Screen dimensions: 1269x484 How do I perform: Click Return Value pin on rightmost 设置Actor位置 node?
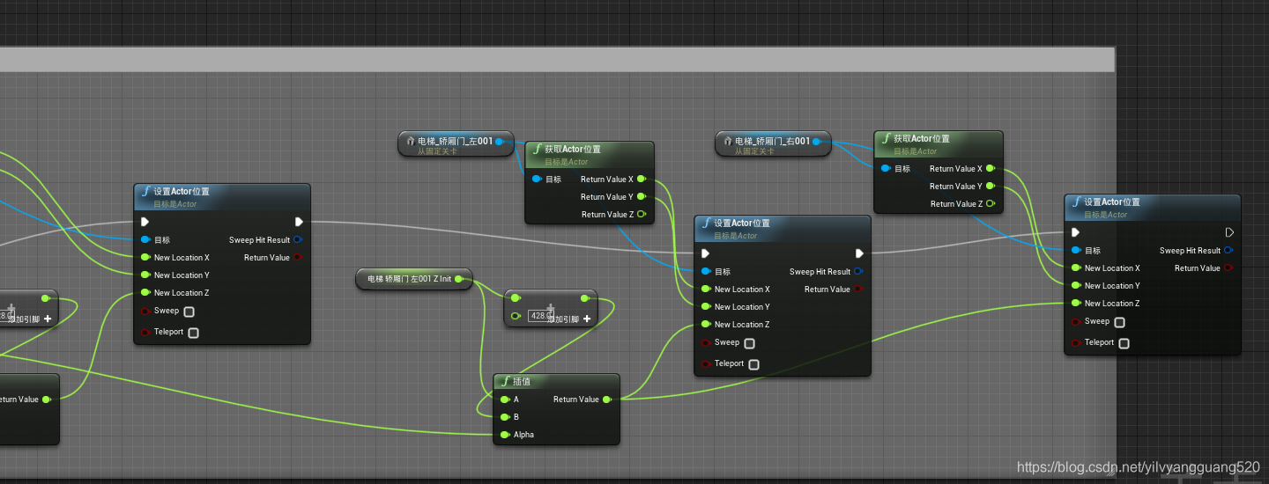(1229, 268)
